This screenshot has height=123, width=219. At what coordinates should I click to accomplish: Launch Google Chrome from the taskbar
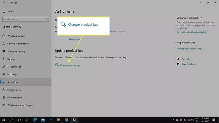[66, 120]
